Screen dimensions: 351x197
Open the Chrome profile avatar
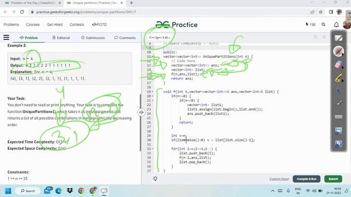coord(339,12)
